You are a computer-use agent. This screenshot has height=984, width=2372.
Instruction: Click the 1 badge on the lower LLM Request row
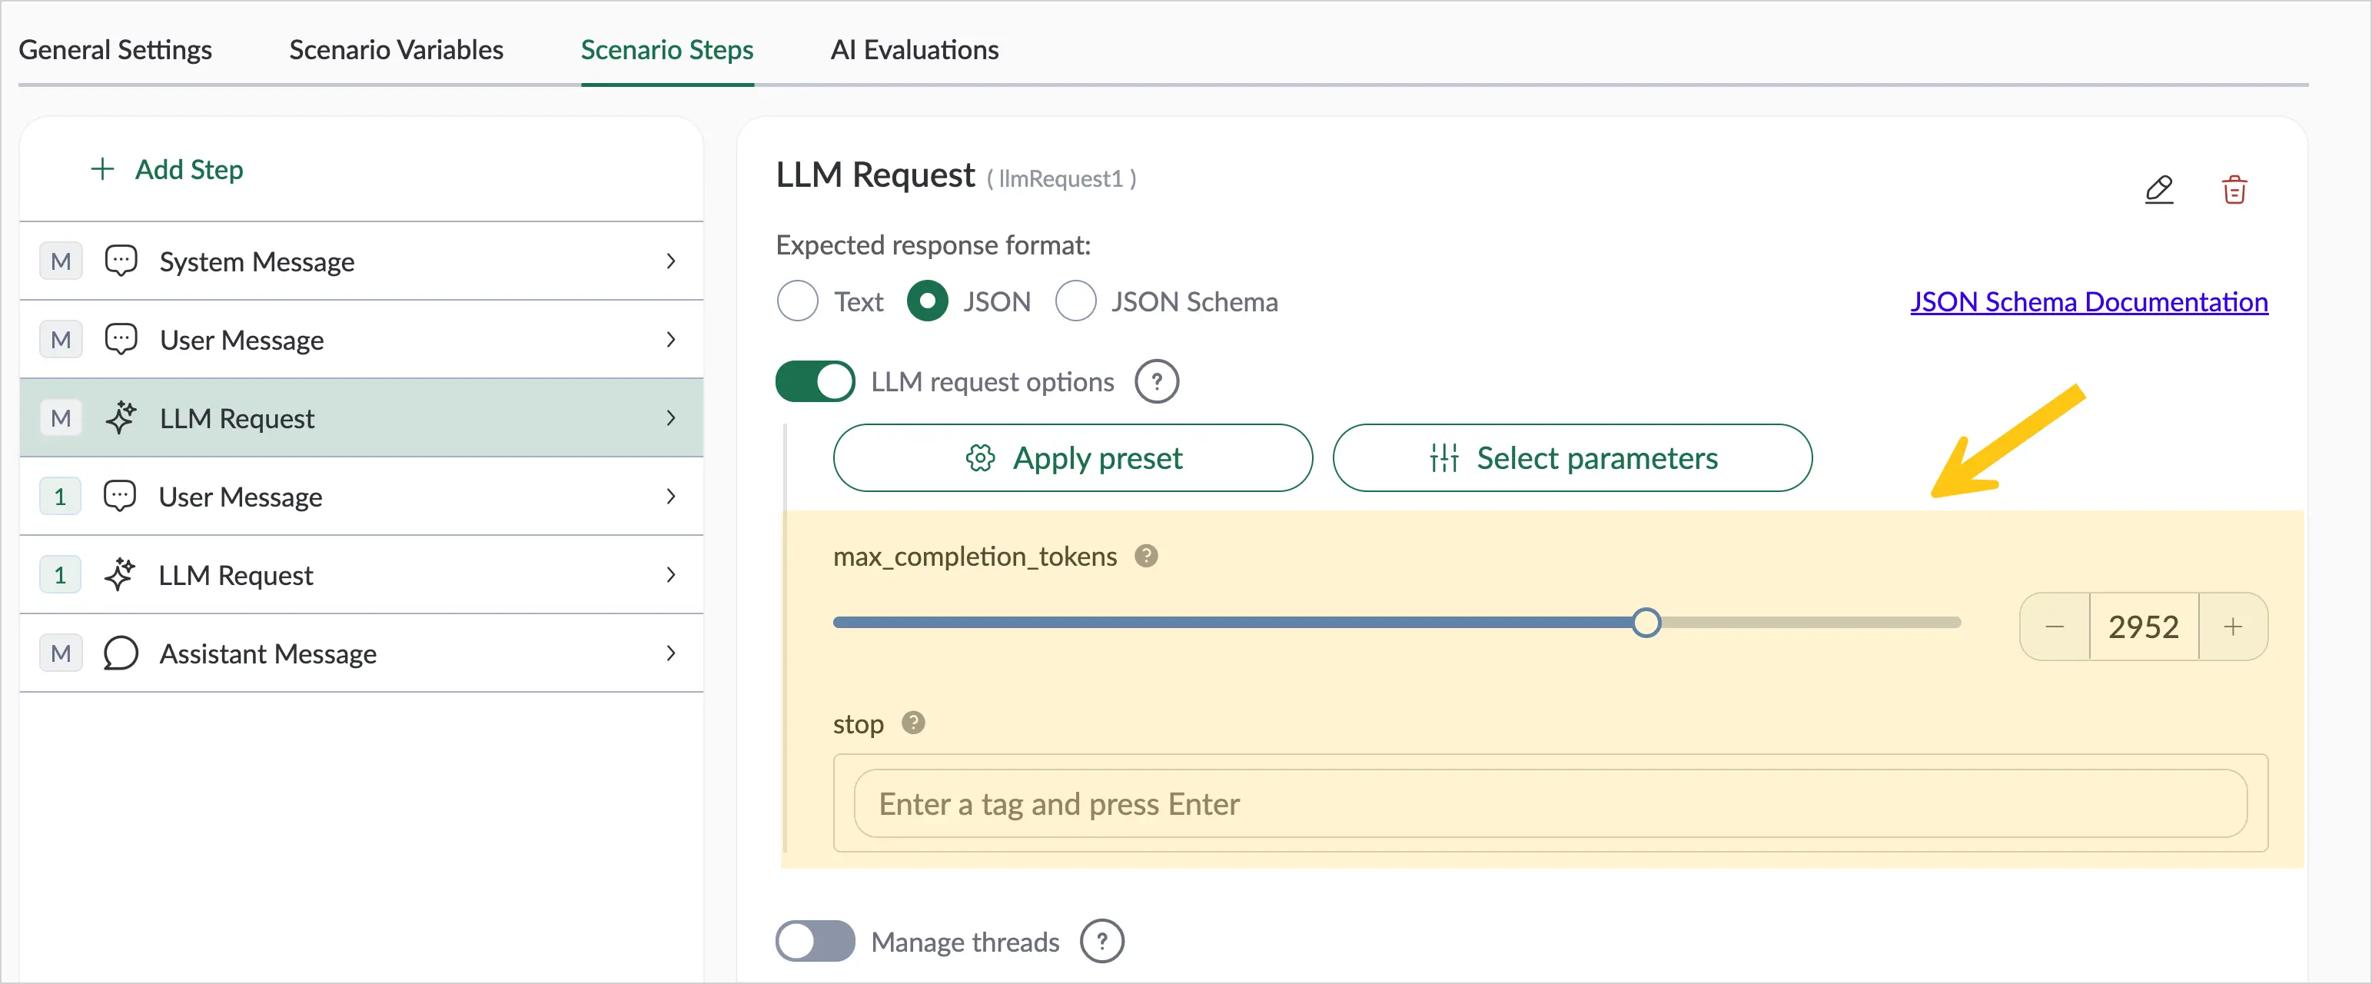[x=61, y=575]
